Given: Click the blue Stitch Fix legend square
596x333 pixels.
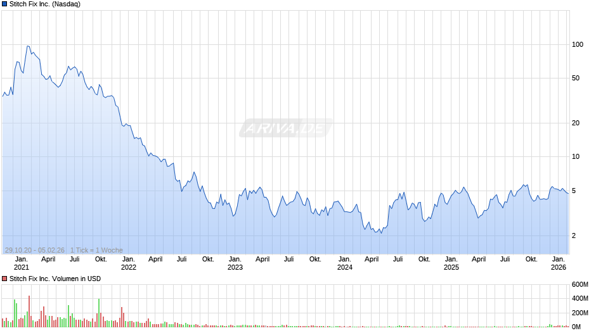Looking at the screenshot, I should coord(4,4).
